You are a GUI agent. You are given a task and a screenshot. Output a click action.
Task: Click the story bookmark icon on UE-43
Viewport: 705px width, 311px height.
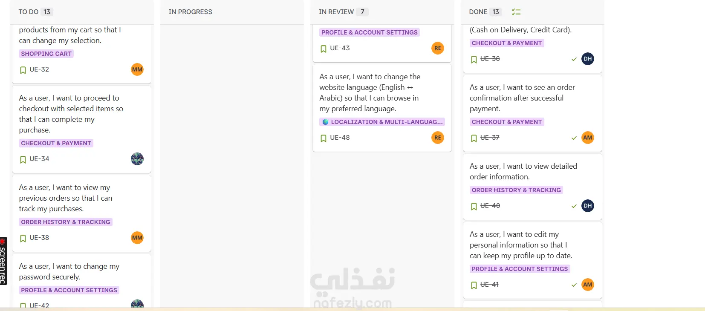click(x=324, y=49)
